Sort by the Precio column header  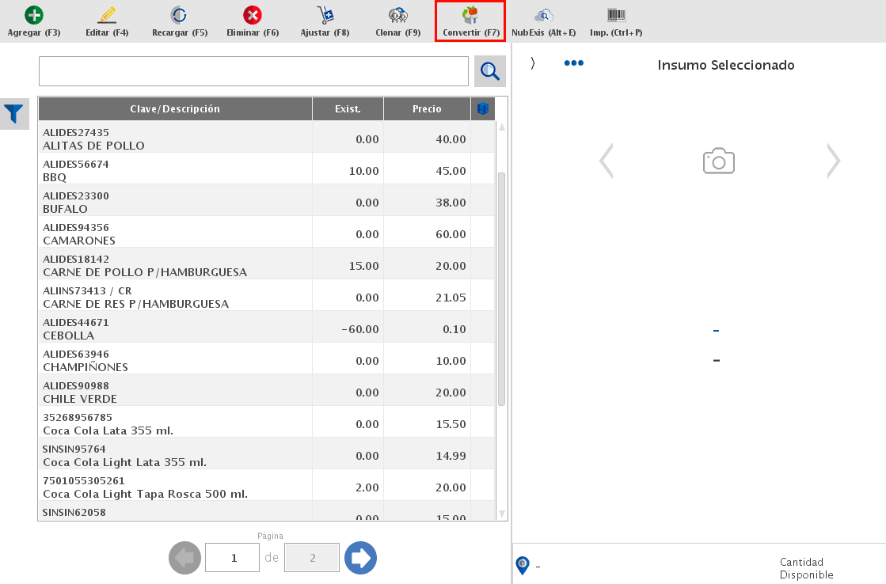coord(427,109)
